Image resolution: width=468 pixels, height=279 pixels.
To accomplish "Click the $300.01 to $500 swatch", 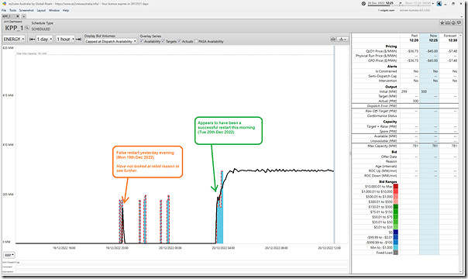I will click(x=396, y=201).
